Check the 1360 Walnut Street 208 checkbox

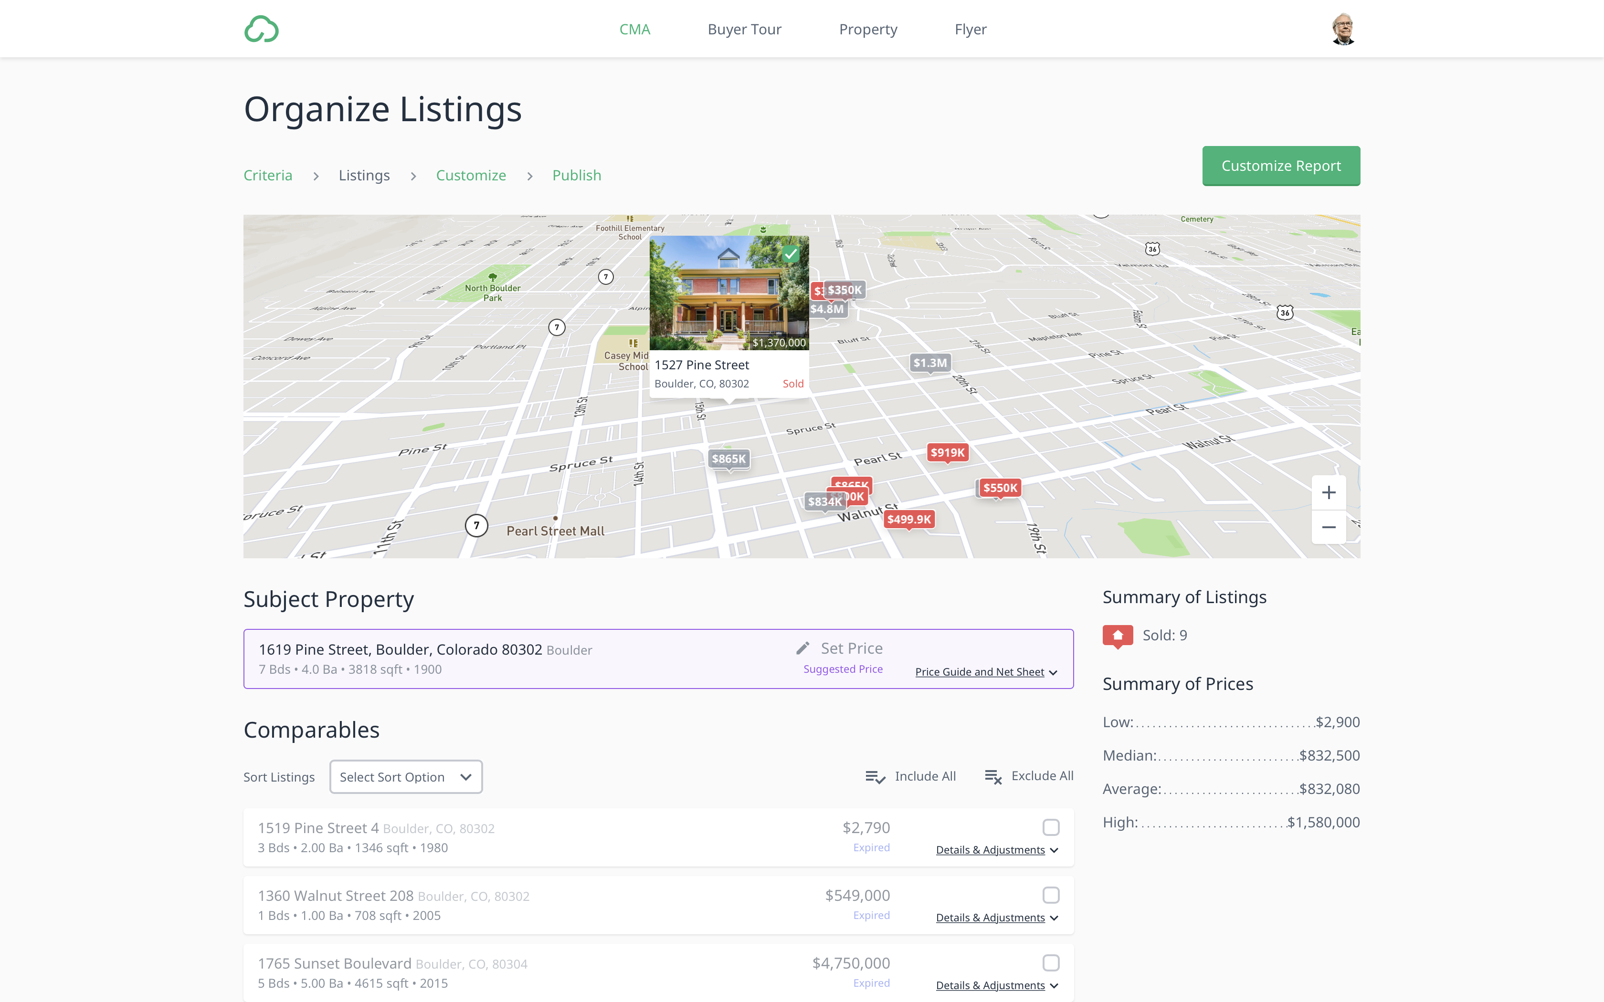click(x=1051, y=895)
